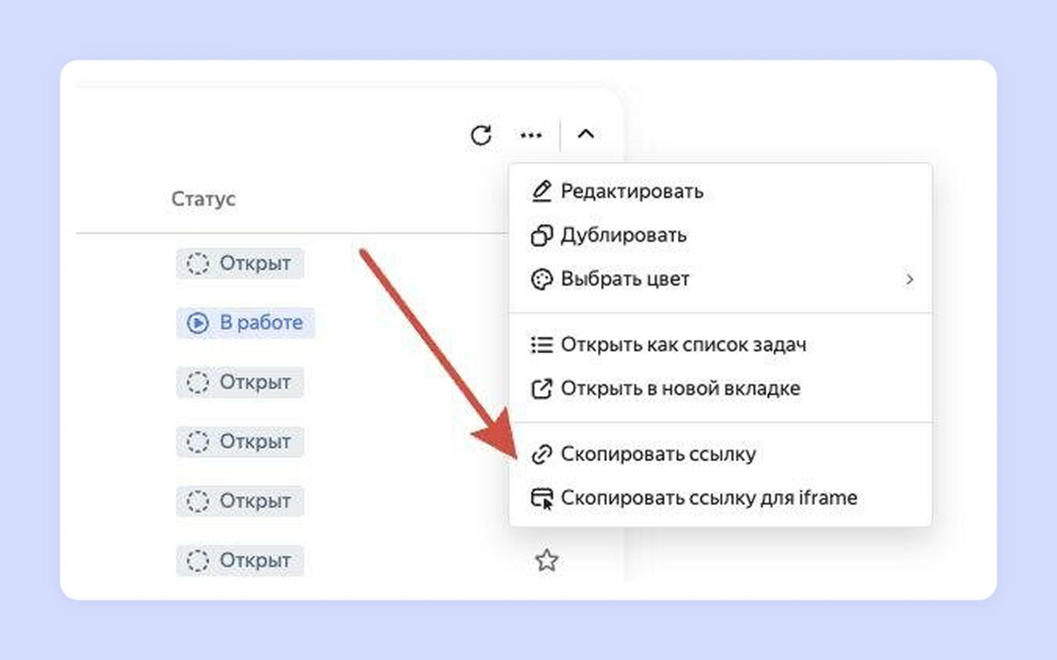Click the duplicate icon beside Дублировать
This screenshot has width=1057, height=660.
541,236
